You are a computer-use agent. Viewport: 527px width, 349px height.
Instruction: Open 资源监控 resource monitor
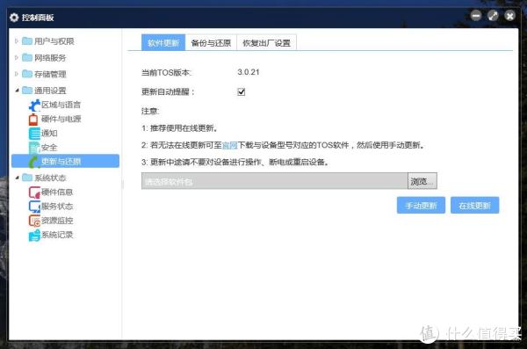click(57, 221)
